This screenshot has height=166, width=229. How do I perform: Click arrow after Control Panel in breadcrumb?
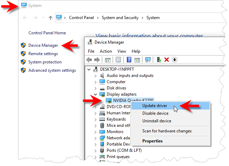point(98,18)
